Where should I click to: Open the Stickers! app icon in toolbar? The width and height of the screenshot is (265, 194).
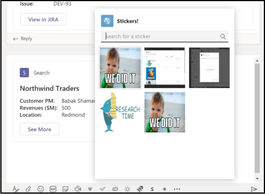click(164, 189)
